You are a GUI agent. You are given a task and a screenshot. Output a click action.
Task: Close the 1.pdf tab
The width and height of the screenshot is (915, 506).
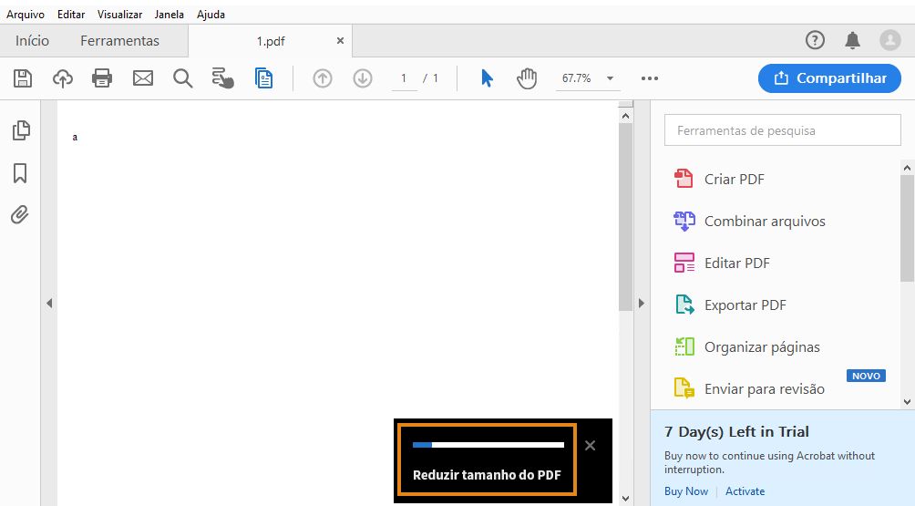pos(340,41)
